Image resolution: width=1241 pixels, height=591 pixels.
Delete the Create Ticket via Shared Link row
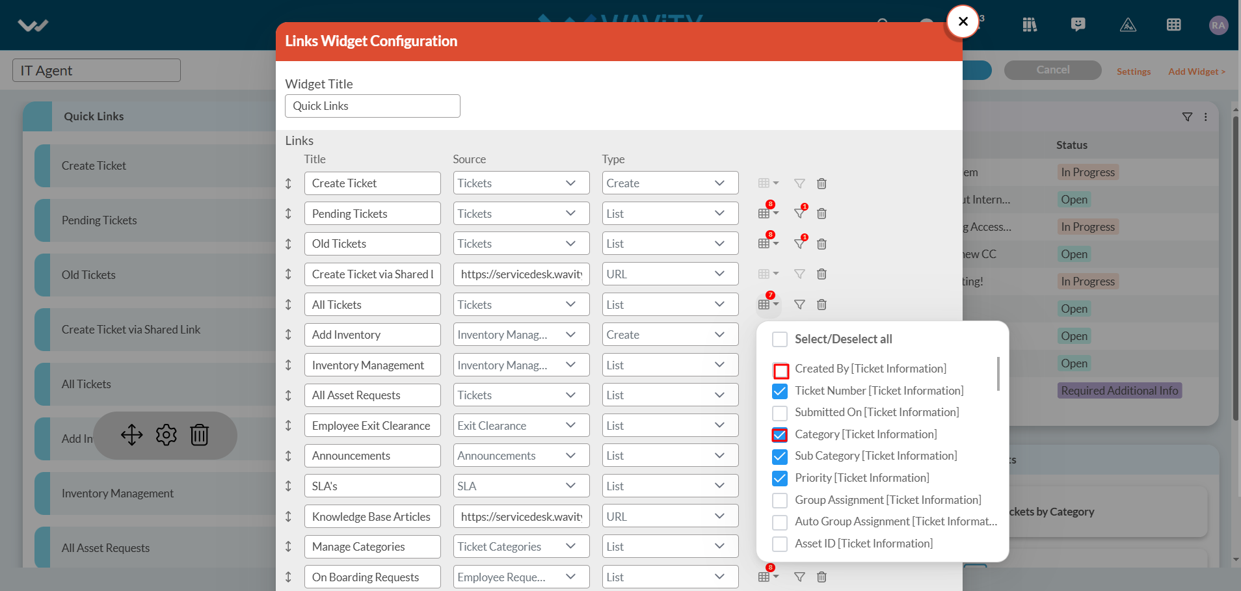coord(821,274)
